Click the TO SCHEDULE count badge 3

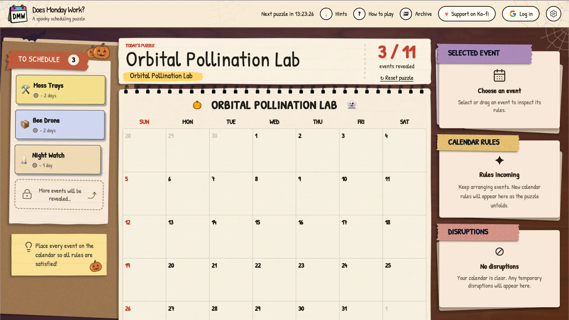click(73, 60)
